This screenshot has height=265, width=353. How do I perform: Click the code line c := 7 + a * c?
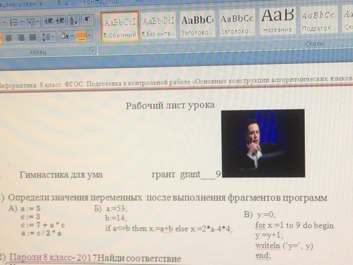(43, 225)
